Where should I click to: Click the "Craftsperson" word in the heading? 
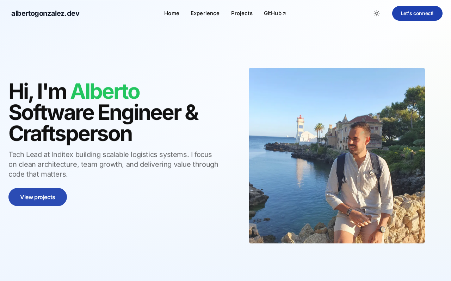point(70,134)
